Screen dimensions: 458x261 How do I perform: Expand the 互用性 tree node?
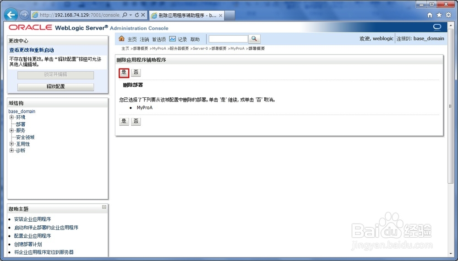pos(11,144)
